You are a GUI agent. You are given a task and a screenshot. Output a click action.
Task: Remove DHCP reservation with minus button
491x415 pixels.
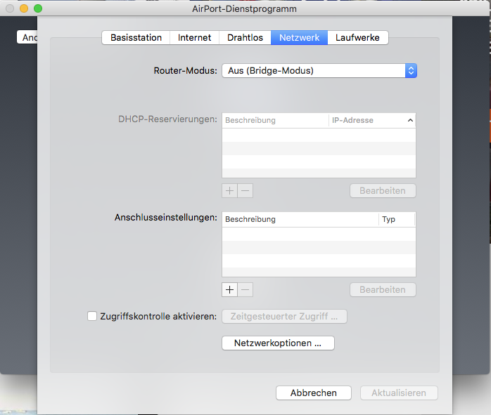(x=245, y=190)
